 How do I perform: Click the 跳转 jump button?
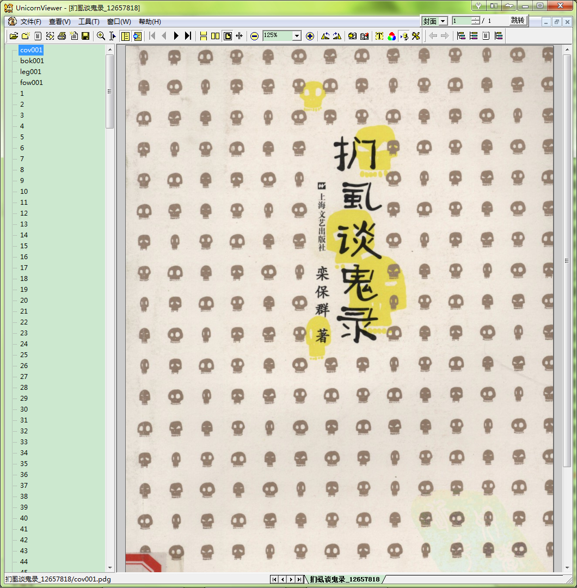pos(518,21)
